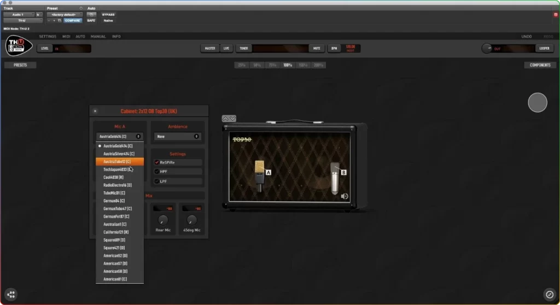Enable the HPF checkbox
The image size is (560, 305).
(x=156, y=172)
